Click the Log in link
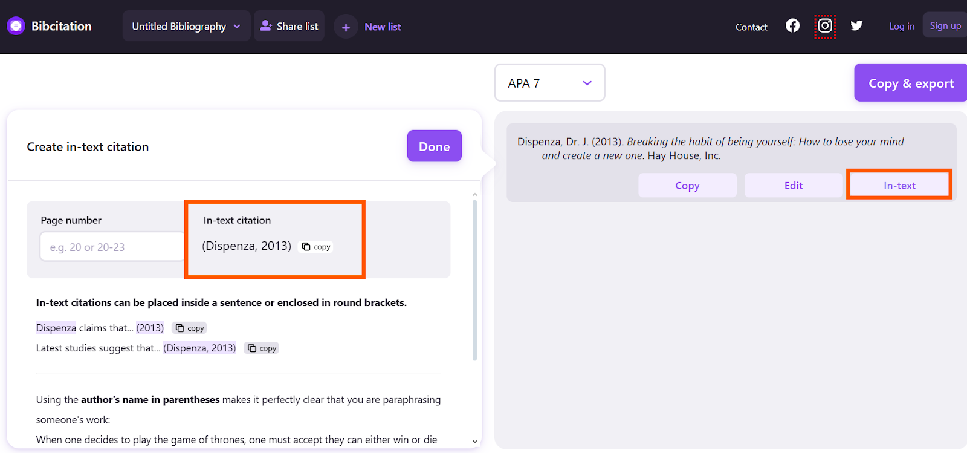The height and width of the screenshot is (453, 967). (x=902, y=27)
